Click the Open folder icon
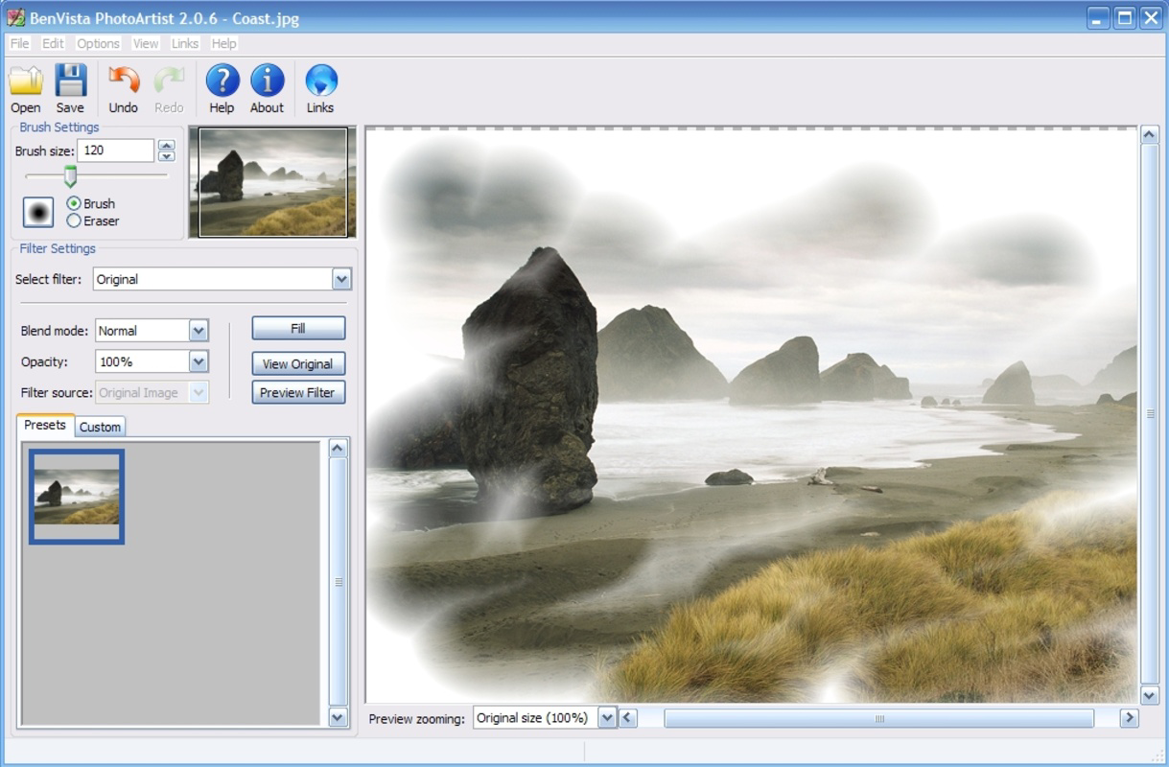 click(25, 81)
